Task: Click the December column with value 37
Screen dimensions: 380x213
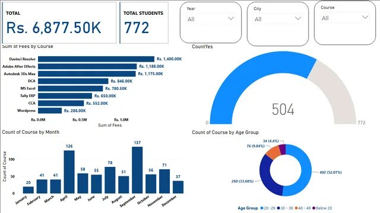Action: click(178, 187)
